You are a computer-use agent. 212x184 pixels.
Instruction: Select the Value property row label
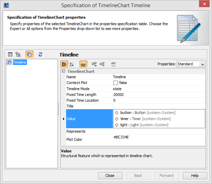[x=89, y=119]
